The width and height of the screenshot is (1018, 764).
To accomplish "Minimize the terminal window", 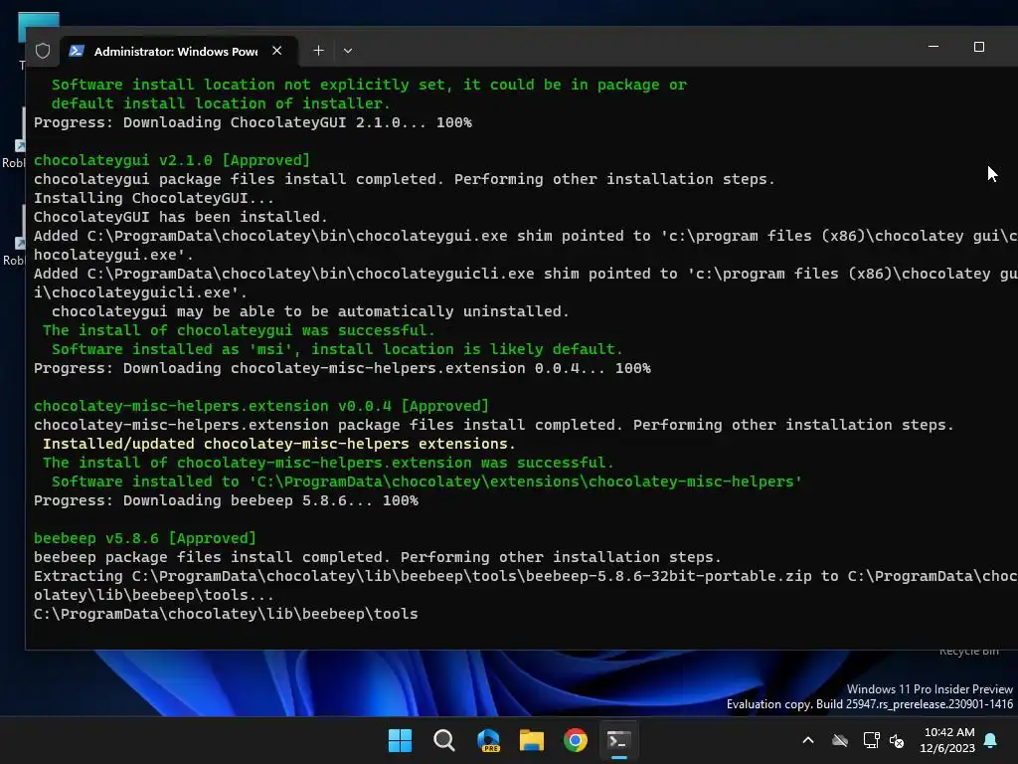I will (x=933, y=47).
